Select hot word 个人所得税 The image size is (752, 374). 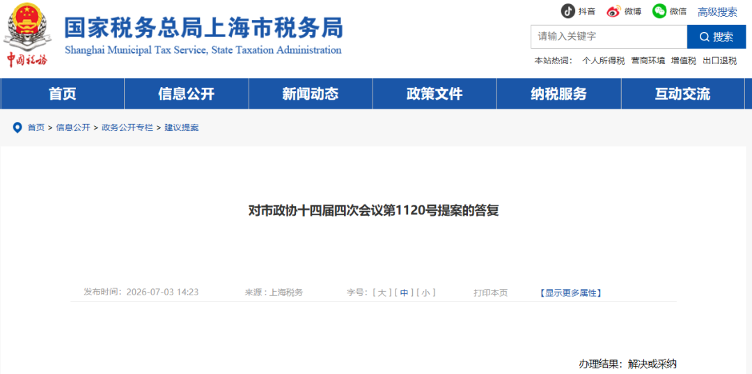coord(603,61)
